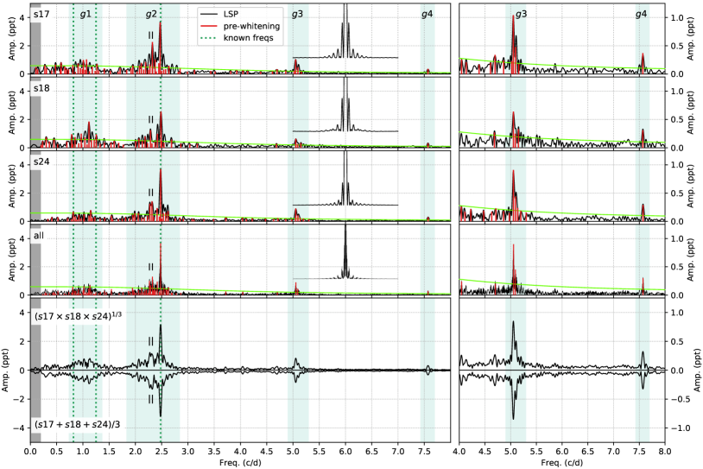Select the 'LSP' legend label
This screenshot has width=703, height=469.
tap(231, 15)
